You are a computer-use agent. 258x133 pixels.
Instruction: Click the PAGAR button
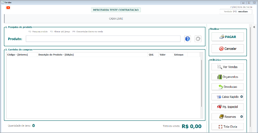tap(228, 37)
